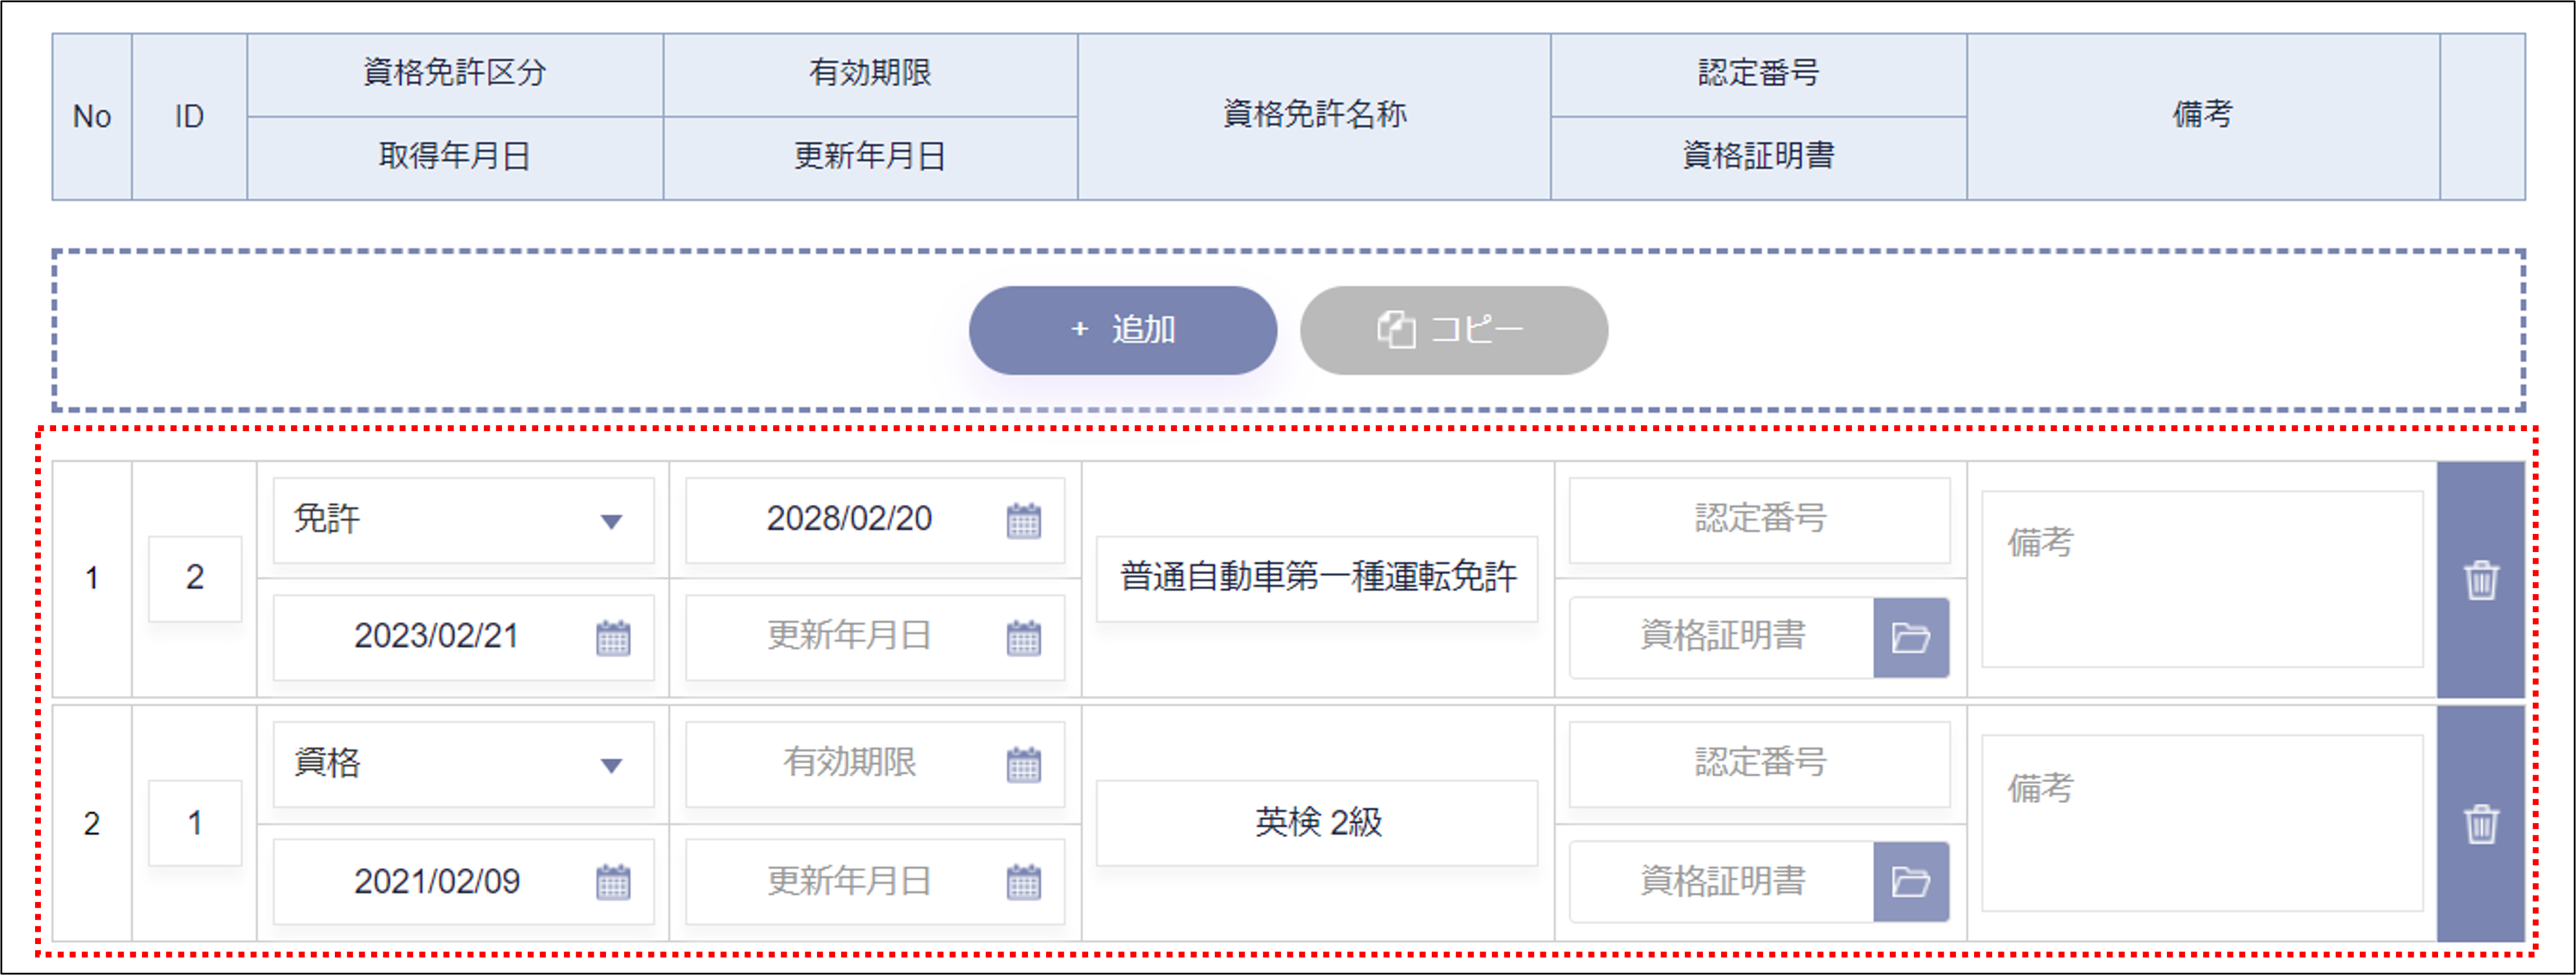Click the 普通自動車第一種運転免許 name field
This screenshot has width=2576, height=975.
(1317, 578)
